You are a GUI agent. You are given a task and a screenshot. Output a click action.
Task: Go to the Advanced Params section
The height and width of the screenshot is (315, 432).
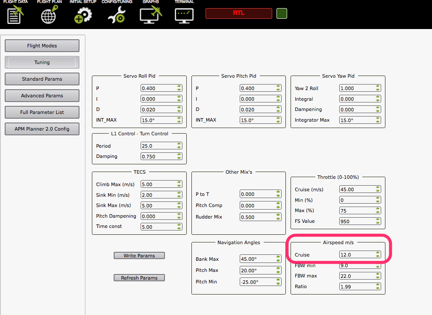click(42, 96)
